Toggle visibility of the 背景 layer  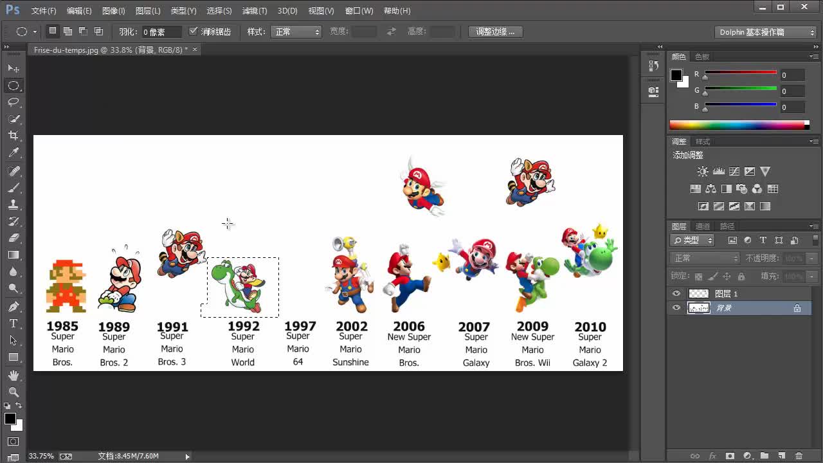[x=676, y=308]
